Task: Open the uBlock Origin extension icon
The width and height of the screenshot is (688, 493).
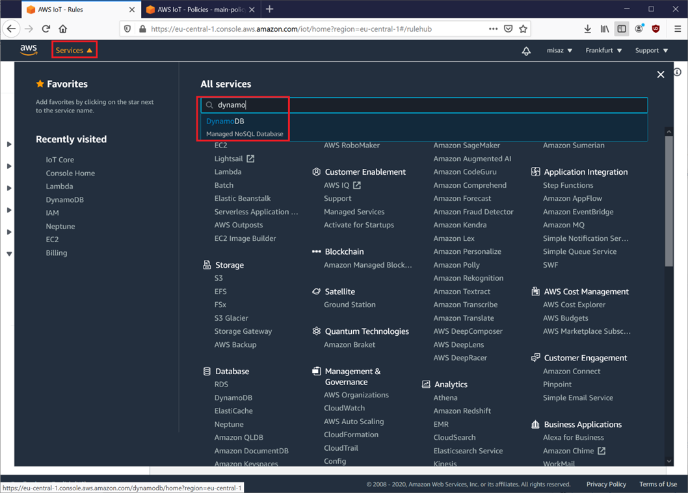Action: tap(656, 29)
